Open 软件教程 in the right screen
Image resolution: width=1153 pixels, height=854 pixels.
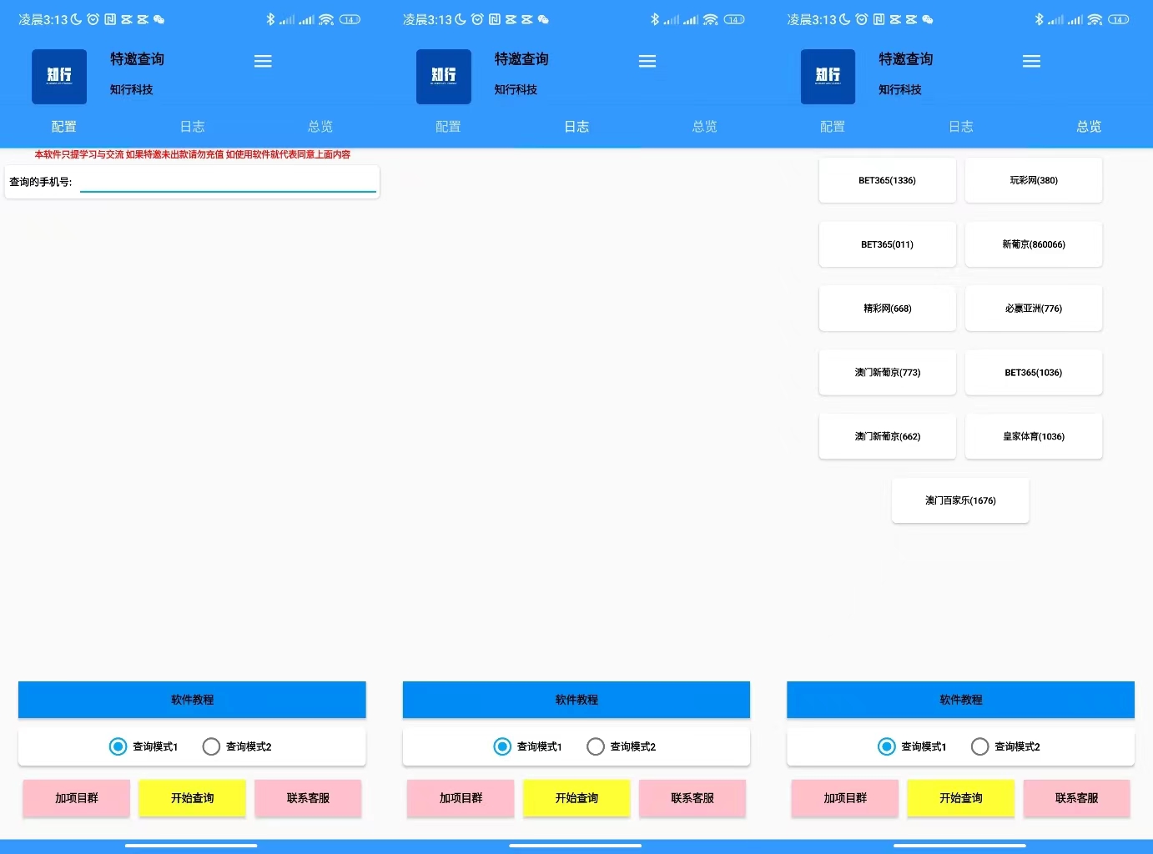tap(960, 700)
